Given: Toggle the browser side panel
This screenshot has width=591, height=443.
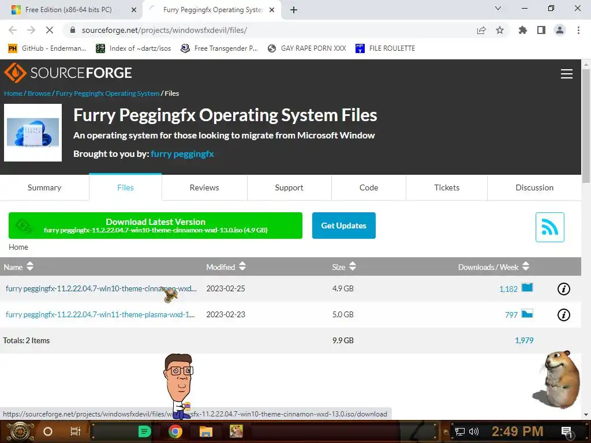Looking at the screenshot, I should (x=541, y=30).
